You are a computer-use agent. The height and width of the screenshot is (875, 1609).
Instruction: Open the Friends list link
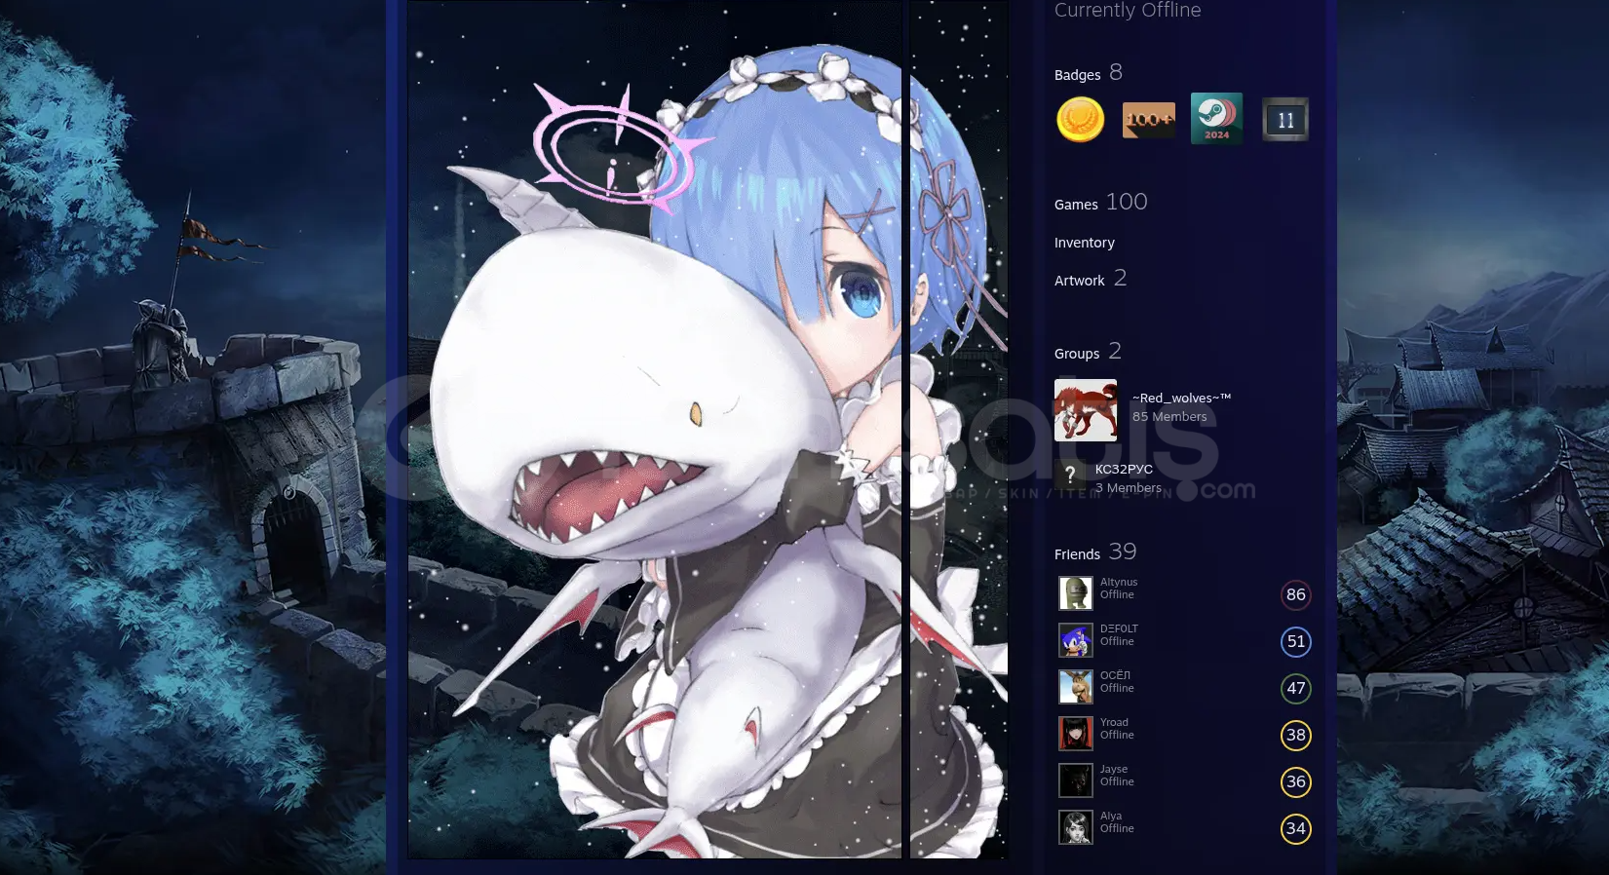[x=1077, y=554]
